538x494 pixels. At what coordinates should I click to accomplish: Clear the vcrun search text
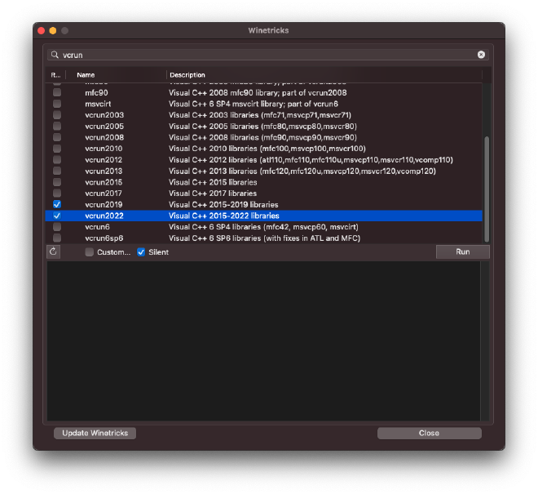pos(481,55)
